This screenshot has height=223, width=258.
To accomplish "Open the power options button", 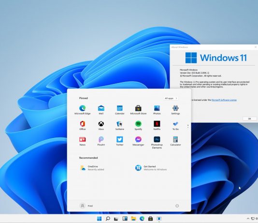I will 177,206.
